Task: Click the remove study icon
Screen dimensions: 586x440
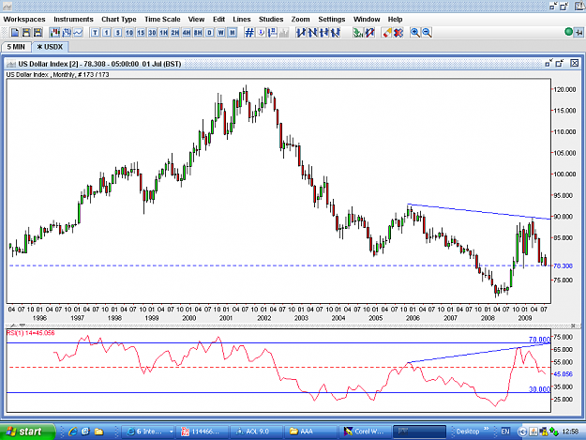Action: [x=369, y=33]
